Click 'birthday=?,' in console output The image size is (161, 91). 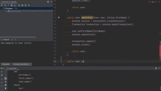25,75
